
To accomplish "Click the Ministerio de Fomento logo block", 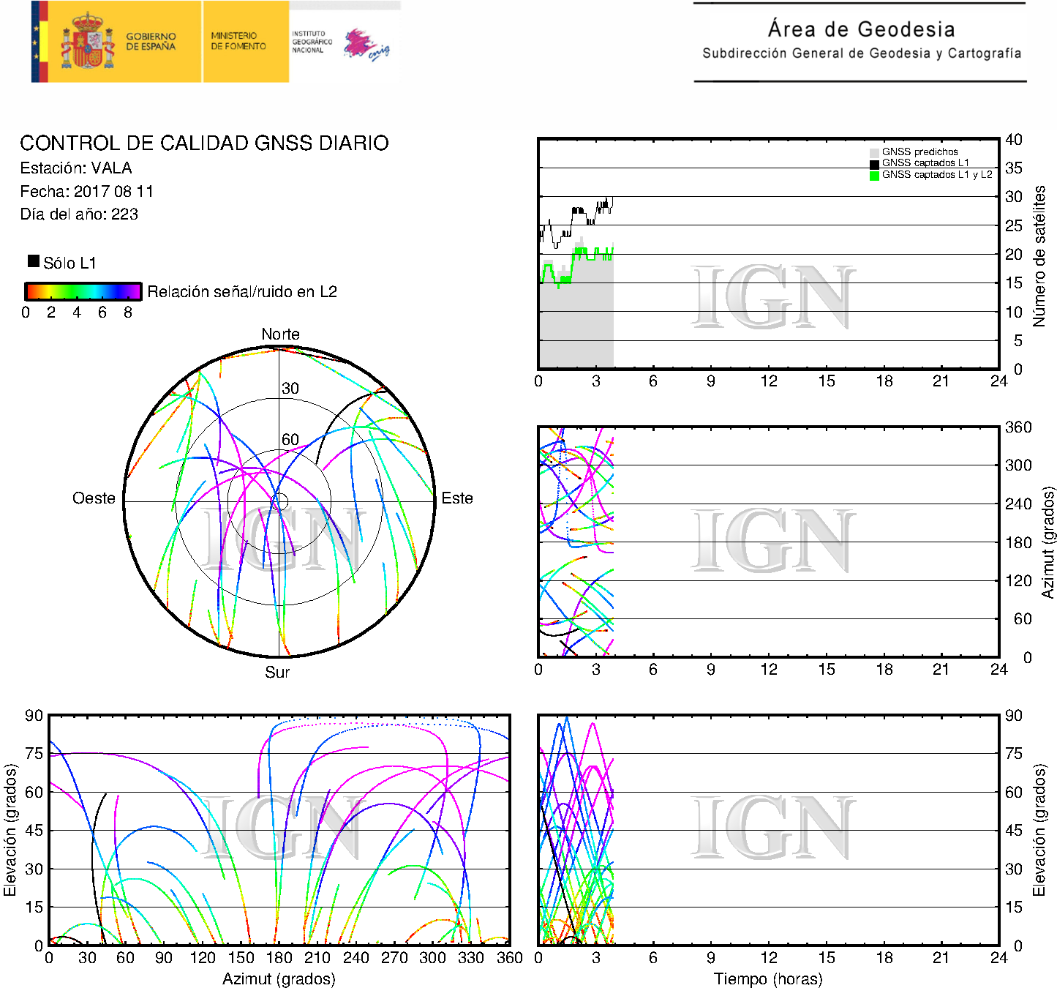I will pyautogui.click(x=239, y=41).
